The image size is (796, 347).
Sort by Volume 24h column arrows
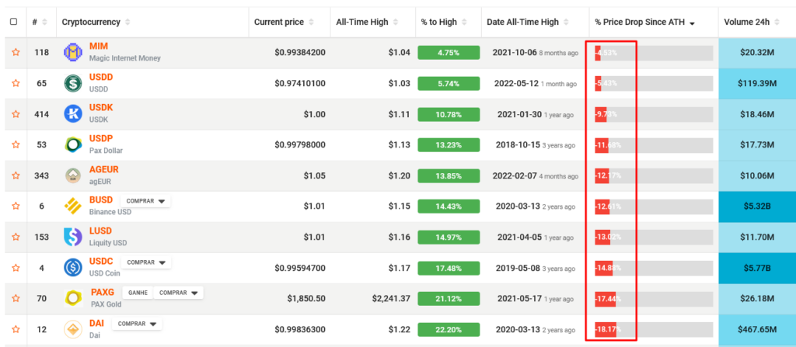click(x=777, y=23)
